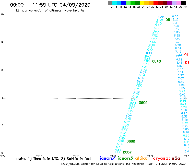Click the -141 longitude axis label
This screenshot has height=166, width=189.
(x=113, y=156)
